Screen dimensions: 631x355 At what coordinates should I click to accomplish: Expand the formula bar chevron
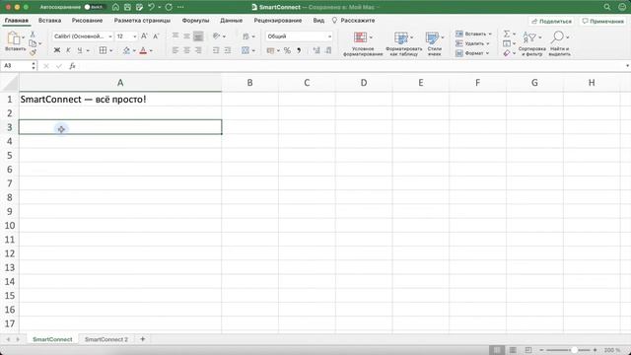tap(627, 66)
